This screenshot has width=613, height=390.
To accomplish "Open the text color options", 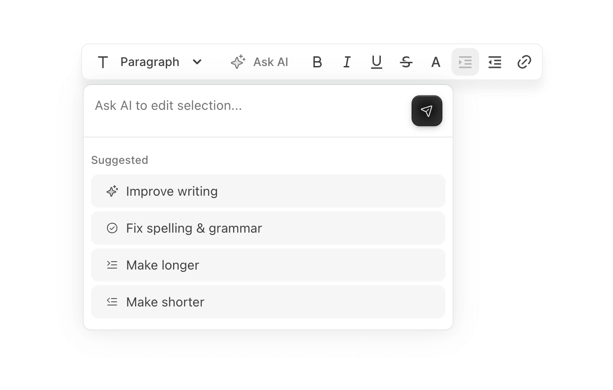I will coord(435,62).
